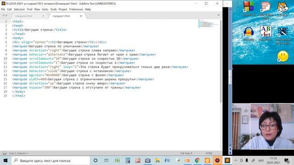Select the marquee1.html tab

click(61, 16)
